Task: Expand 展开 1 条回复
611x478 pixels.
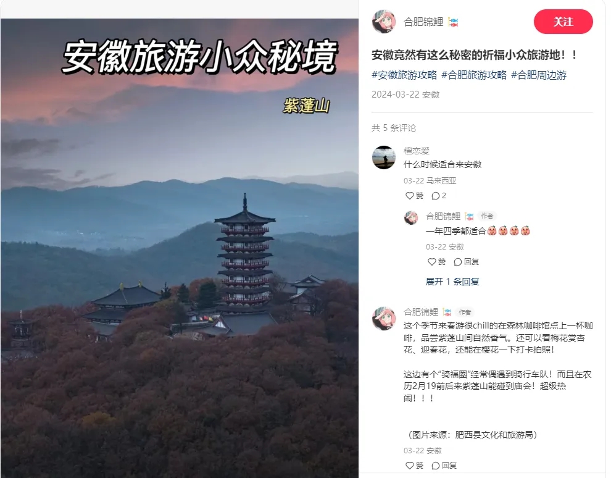Action: tap(452, 282)
